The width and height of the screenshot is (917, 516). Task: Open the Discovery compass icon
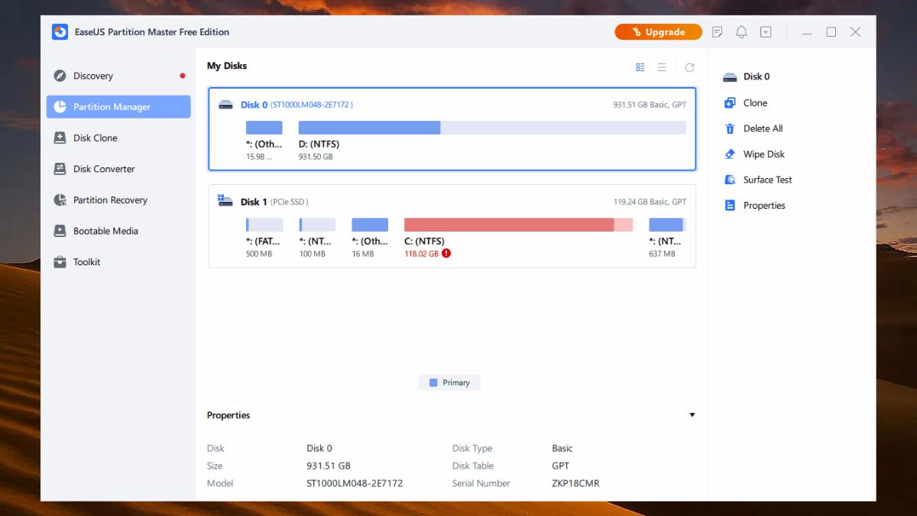pyautogui.click(x=60, y=76)
